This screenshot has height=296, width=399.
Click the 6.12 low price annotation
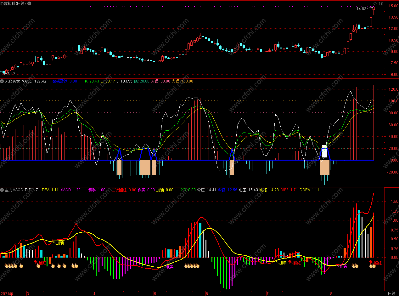click(x=11, y=74)
